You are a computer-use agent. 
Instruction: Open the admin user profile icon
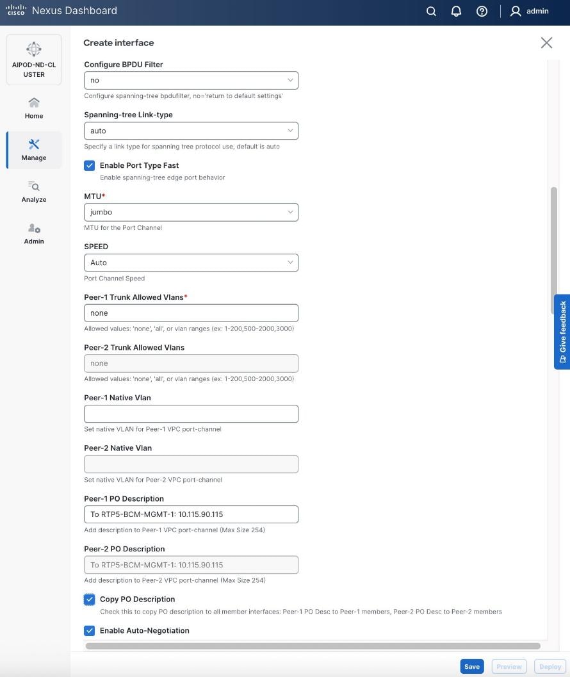(514, 11)
